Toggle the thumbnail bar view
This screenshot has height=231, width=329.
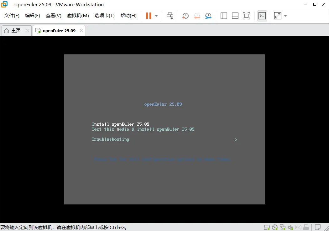pos(235,16)
